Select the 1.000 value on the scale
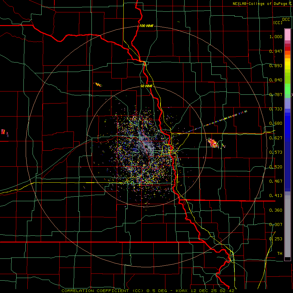The image size is (293, 293). pyautogui.click(x=276, y=36)
